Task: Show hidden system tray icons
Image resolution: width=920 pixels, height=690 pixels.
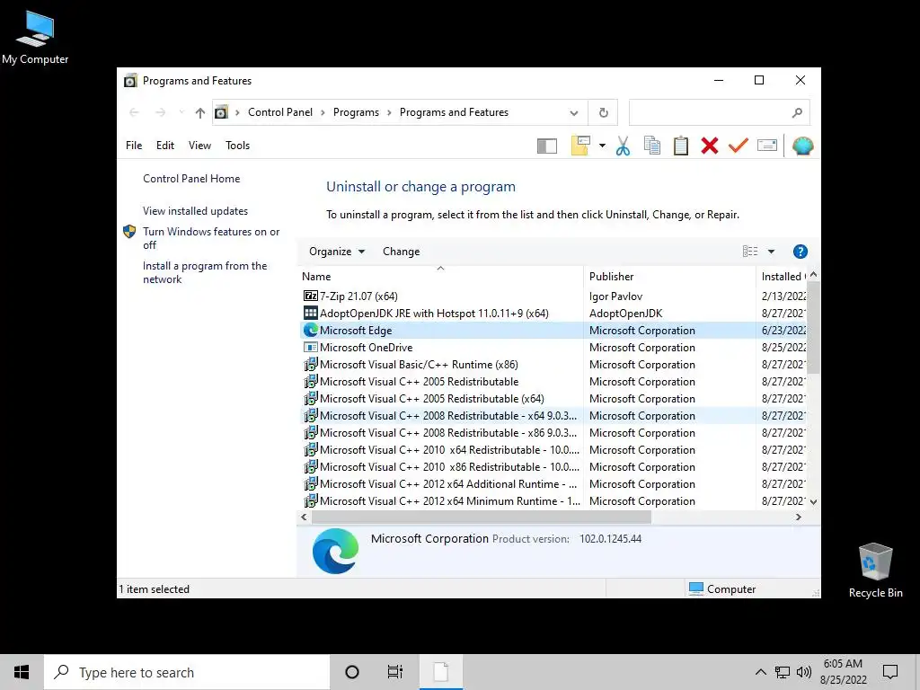Action: (760, 672)
